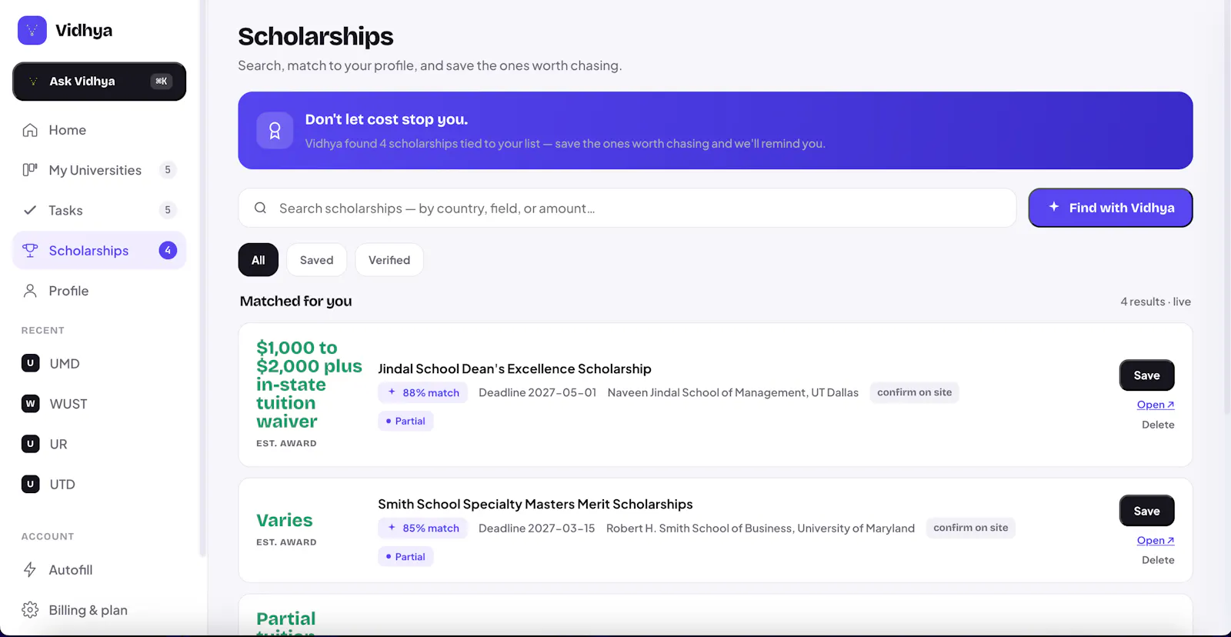
Task: Click the Billing & plan gear icon
Action: (x=30, y=610)
